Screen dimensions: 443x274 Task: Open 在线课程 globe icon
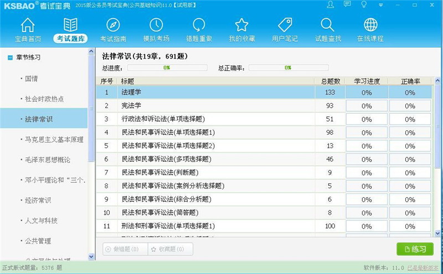tap(370, 30)
